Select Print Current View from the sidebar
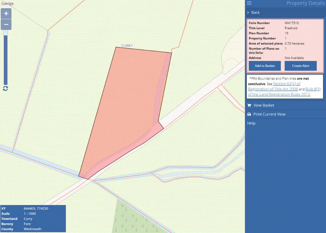The image size is (326, 233). pyautogui.click(x=269, y=114)
